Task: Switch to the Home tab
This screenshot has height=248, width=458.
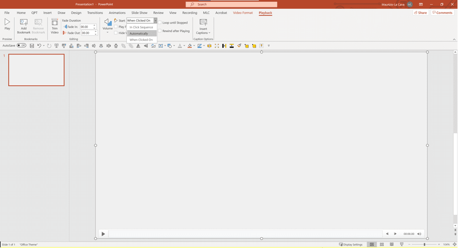Action: click(x=21, y=13)
